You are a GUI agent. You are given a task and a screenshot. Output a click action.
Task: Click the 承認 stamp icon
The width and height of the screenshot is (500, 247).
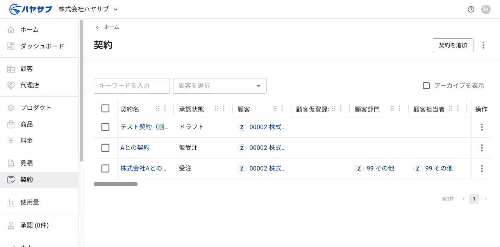11,225
